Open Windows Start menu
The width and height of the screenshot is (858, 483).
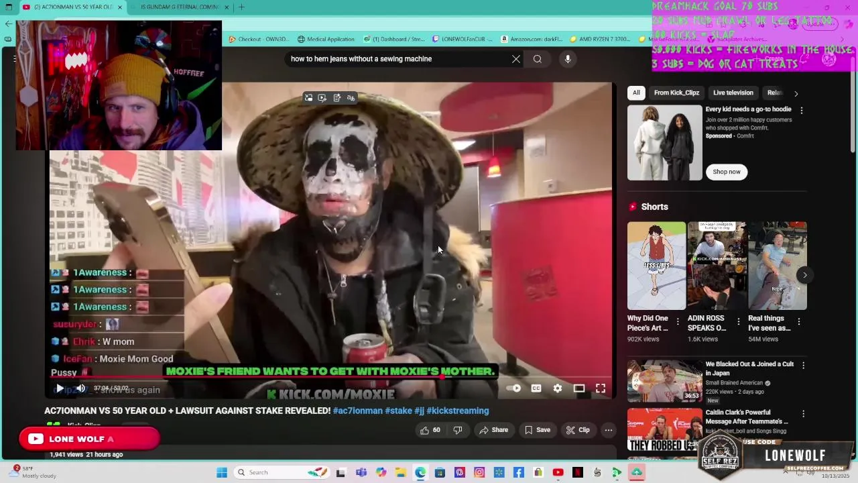pos(222,472)
